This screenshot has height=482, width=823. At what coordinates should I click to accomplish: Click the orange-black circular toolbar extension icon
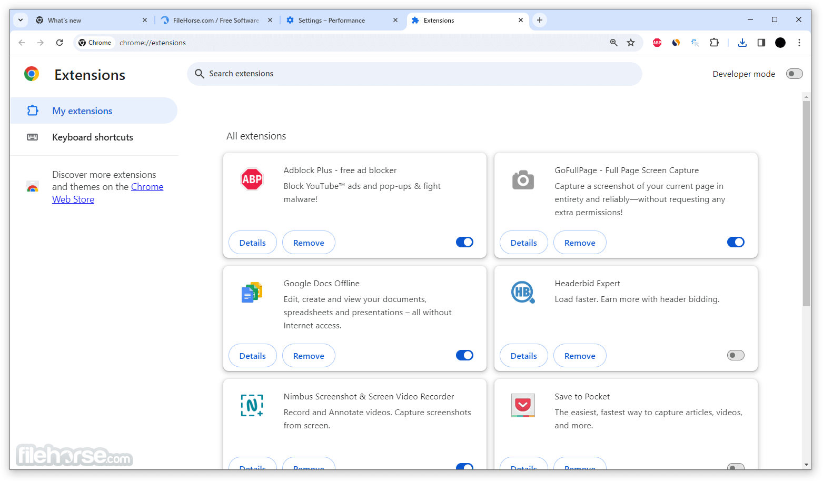(676, 43)
